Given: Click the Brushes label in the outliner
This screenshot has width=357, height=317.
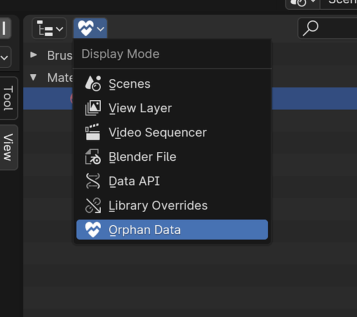Looking at the screenshot, I should [60, 55].
